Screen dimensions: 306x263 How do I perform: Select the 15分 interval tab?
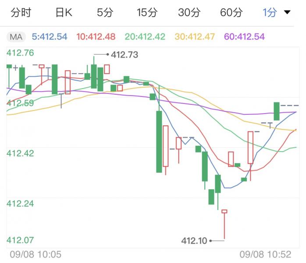tap(146, 13)
